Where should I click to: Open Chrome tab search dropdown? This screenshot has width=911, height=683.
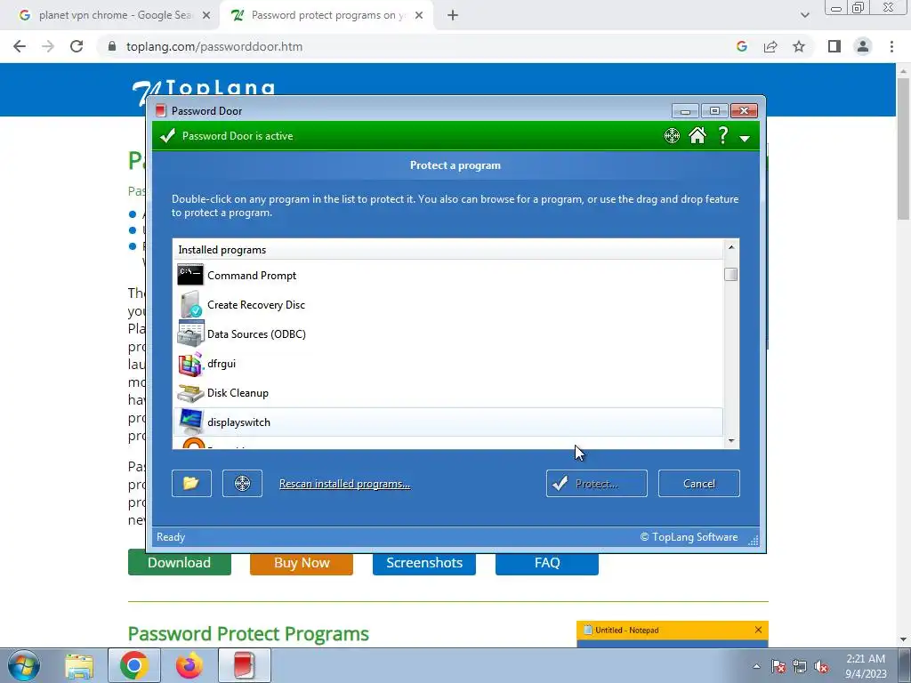coord(804,16)
